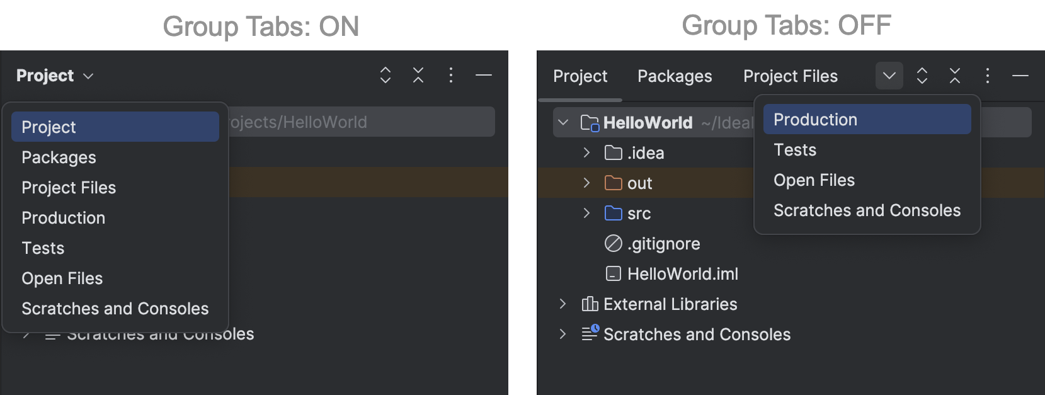The height and width of the screenshot is (395, 1045).
Task: Click Expand Selected icon in right panel
Action: 922,76
